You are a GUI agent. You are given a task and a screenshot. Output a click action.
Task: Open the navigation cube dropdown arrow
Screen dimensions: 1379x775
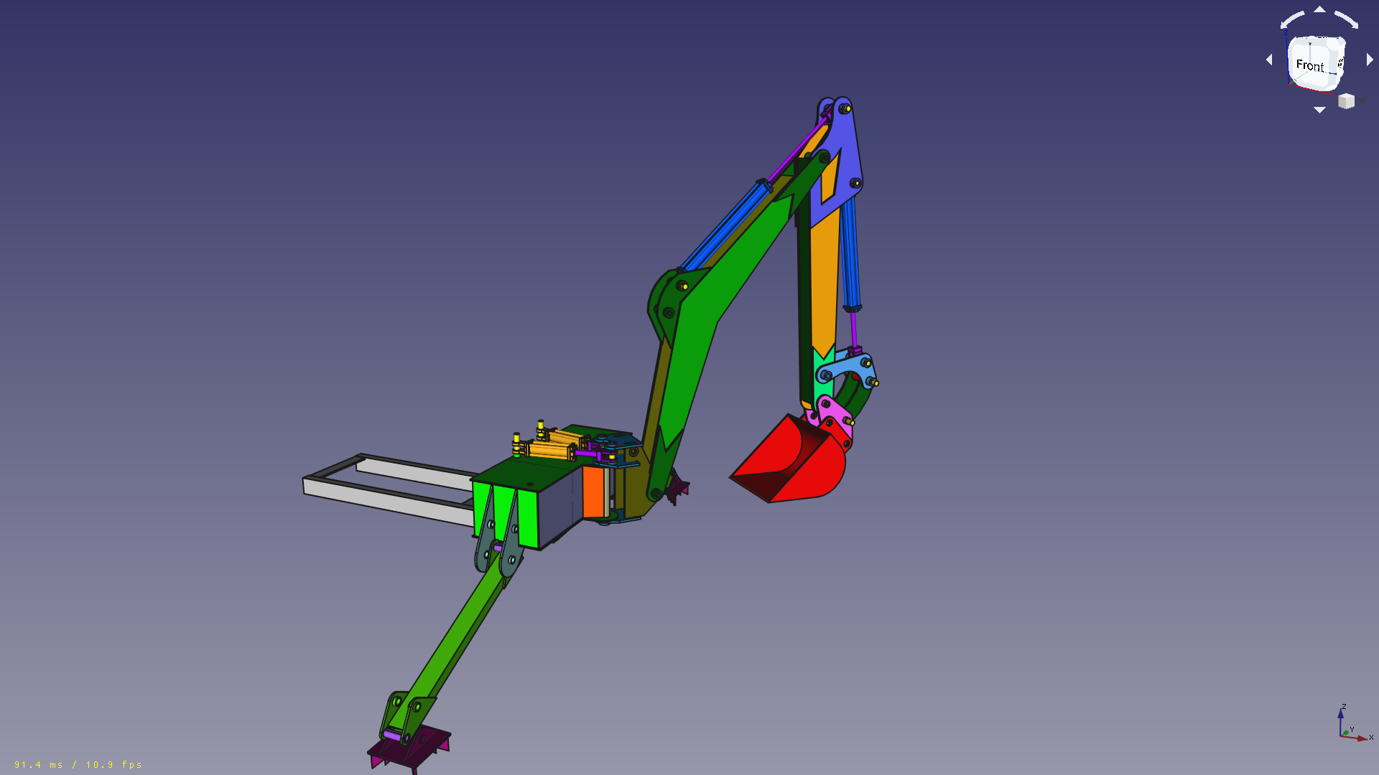[x=1362, y=101]
